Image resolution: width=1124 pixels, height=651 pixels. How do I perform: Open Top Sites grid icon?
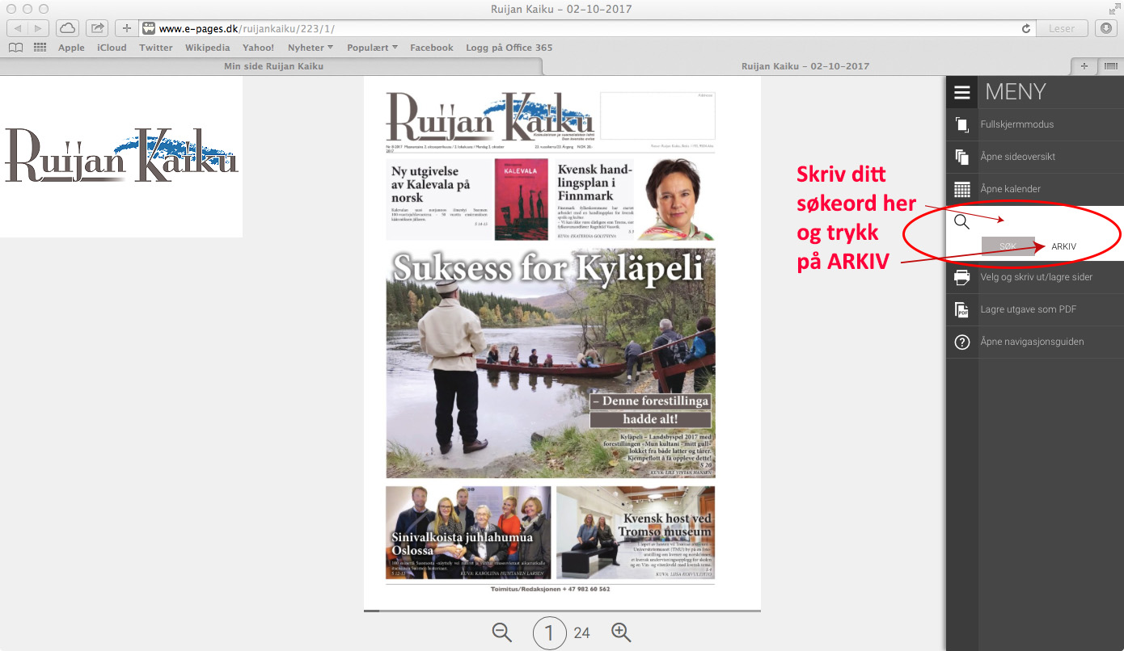[40, 48]
